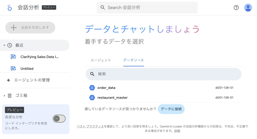The image size is (257, 139).
Task: Click the clock icon beside 最近
Action: coord(10,45)
